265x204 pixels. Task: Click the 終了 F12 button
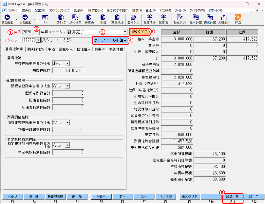(x=254, y=197)
